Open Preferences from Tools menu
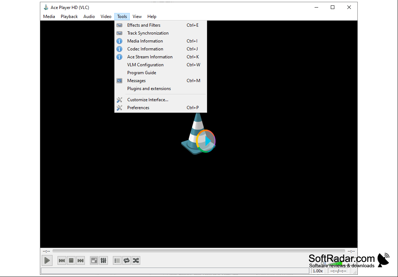Screen dimensions: 398x277 [x=161, y=108]
